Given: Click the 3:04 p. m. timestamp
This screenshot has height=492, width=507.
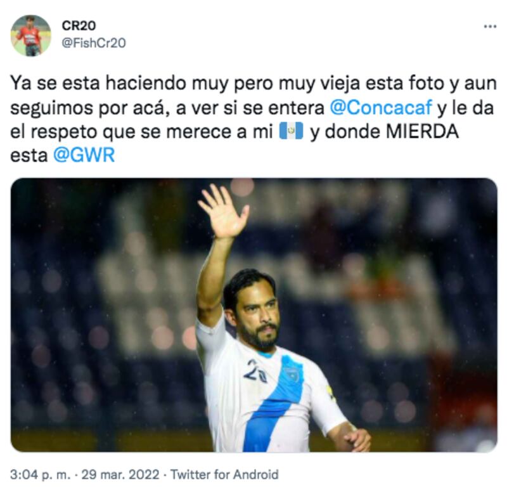Looking at the screenshot, I should click(40, 475).
